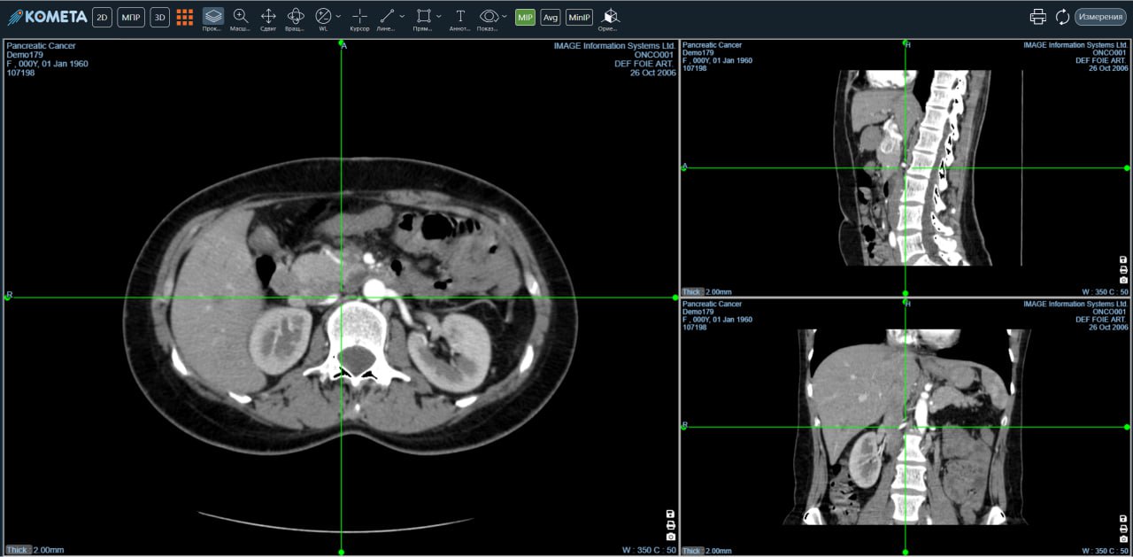Click Demo179 label in sagittal view
Image resolution: width=1133 pixels, height=557 pixels.
(698, 53)
